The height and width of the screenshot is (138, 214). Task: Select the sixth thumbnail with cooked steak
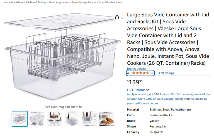[x=106, y=119]
